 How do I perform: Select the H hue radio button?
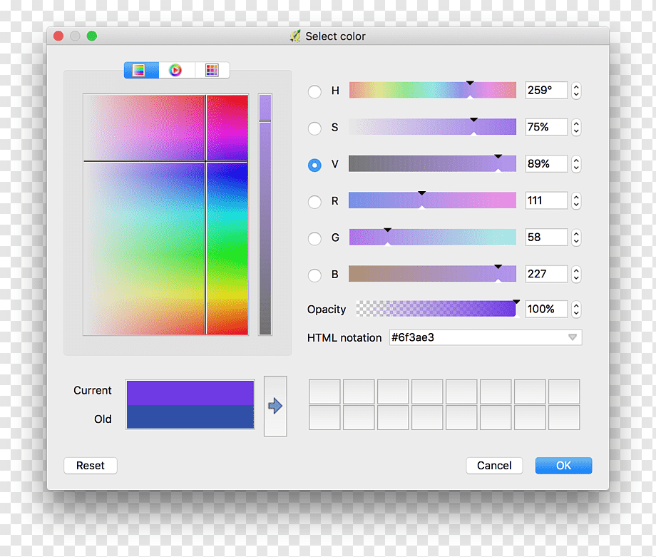pyautogui.click(x=314, y=91)
